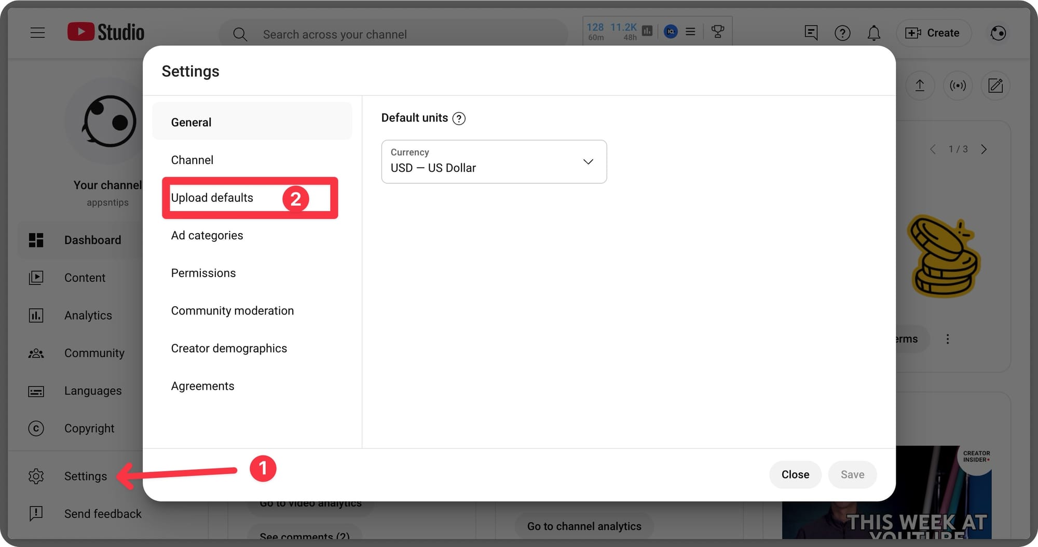Toggle the hamburger navigation menu

(x=37, y=32)
